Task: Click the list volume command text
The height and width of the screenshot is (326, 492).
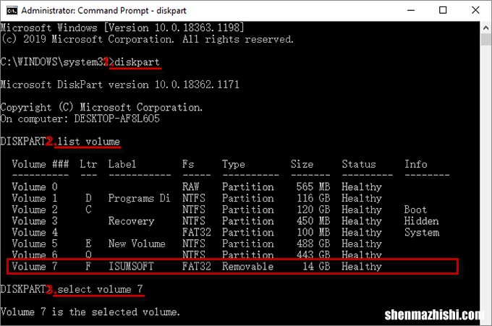Action: tap(88, 142)
